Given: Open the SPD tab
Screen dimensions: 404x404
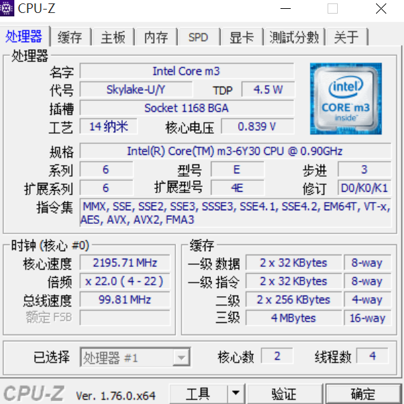Looking at the screenshot, I should coord(199,37).
